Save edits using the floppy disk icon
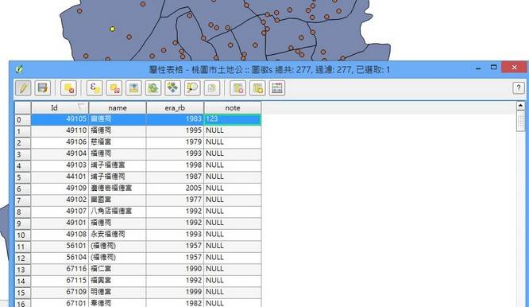This screenshot has width=529, height=307. click(43, 88)
